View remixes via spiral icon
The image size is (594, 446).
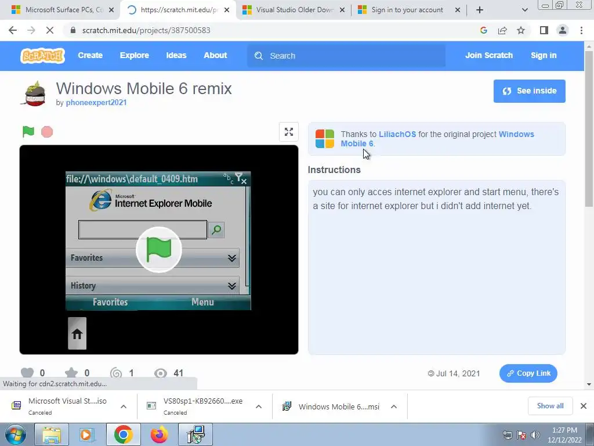pyautogui.click(x=116, y=373)
